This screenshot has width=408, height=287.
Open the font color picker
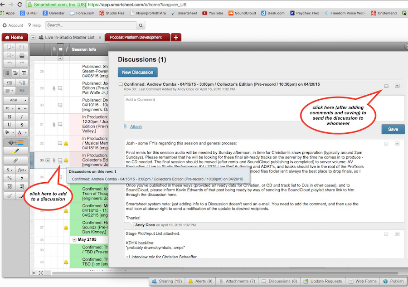coord(20,133)
